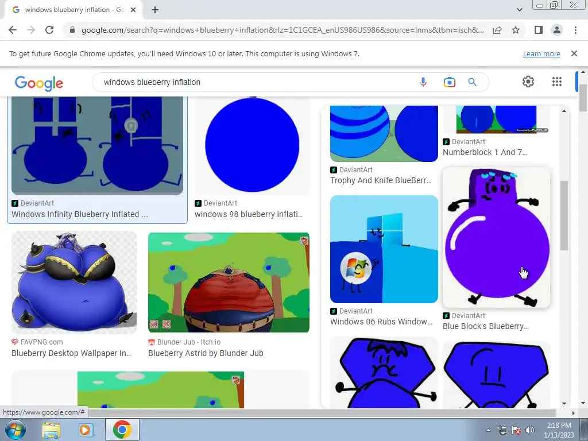588x441 pixels.
Task: View site information lock icon
Action: point(72,30)
